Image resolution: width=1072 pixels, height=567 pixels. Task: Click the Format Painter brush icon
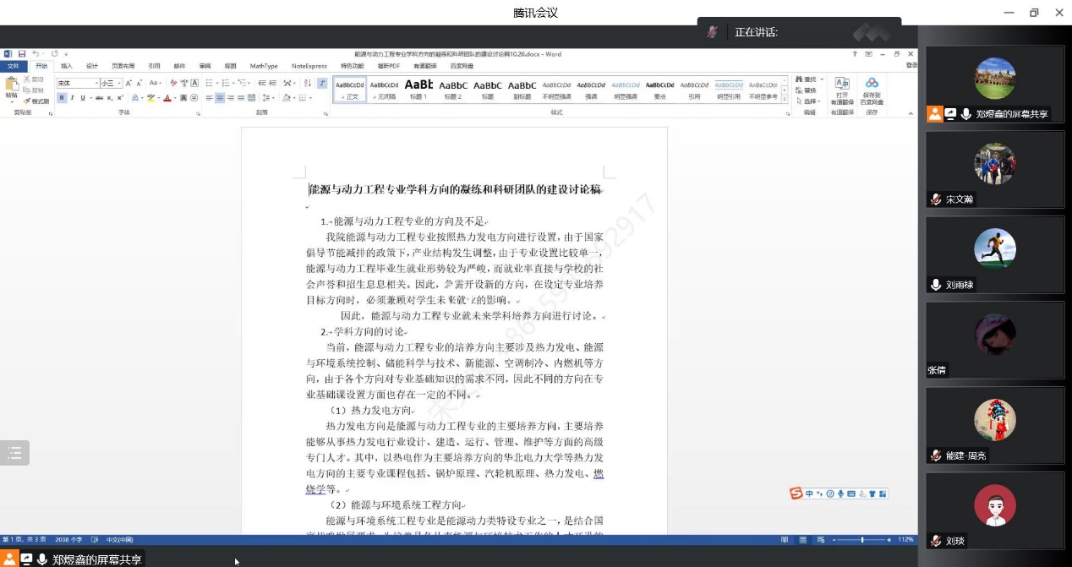(27, 101)
